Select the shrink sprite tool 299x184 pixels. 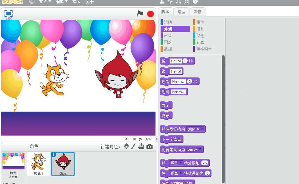coord(187,2)
